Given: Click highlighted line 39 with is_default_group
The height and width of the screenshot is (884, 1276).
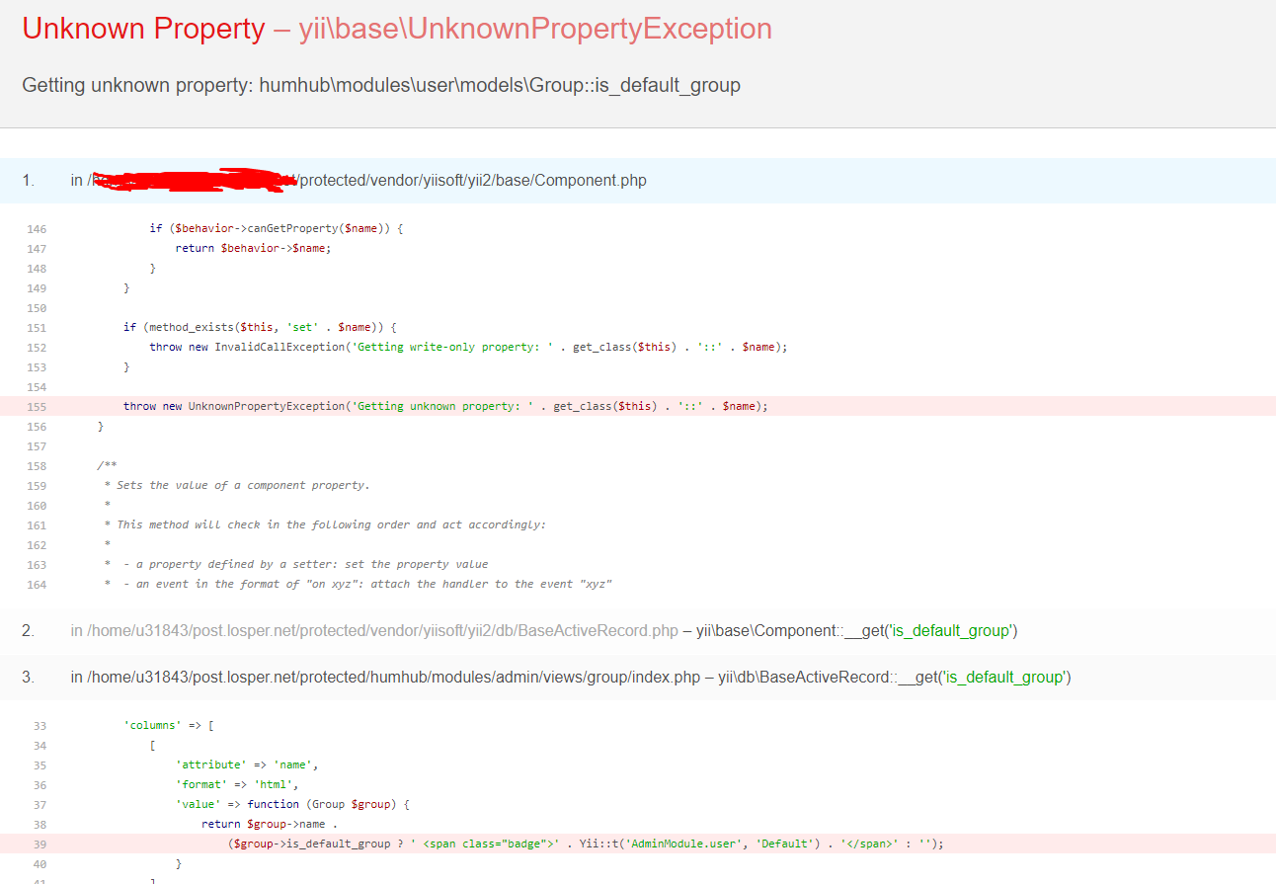Looking at the screenshot, I should pyautogui.click(x=638, y=844).
